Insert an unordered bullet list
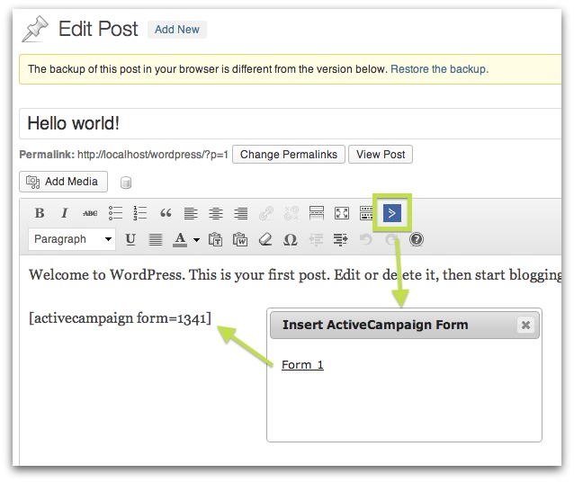574x482 pixels. [115, 213]
